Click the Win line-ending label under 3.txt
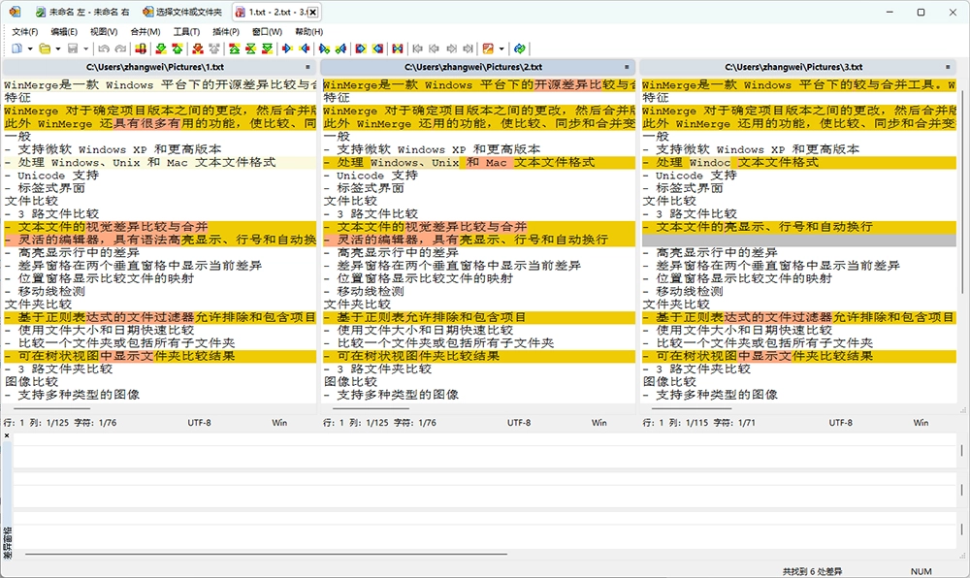 pyautogui.click(x=921, y=423)
